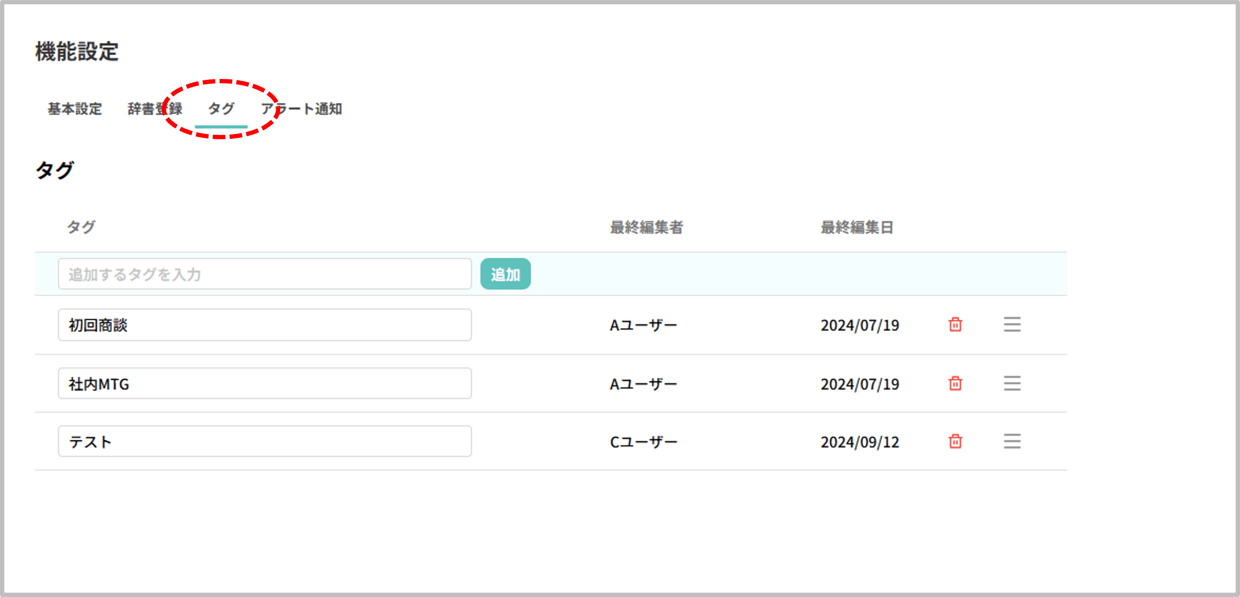Delete the 初回商談 tag with trash icon
The height and width of the screenshot is (597, 1240).
[955, 324]
